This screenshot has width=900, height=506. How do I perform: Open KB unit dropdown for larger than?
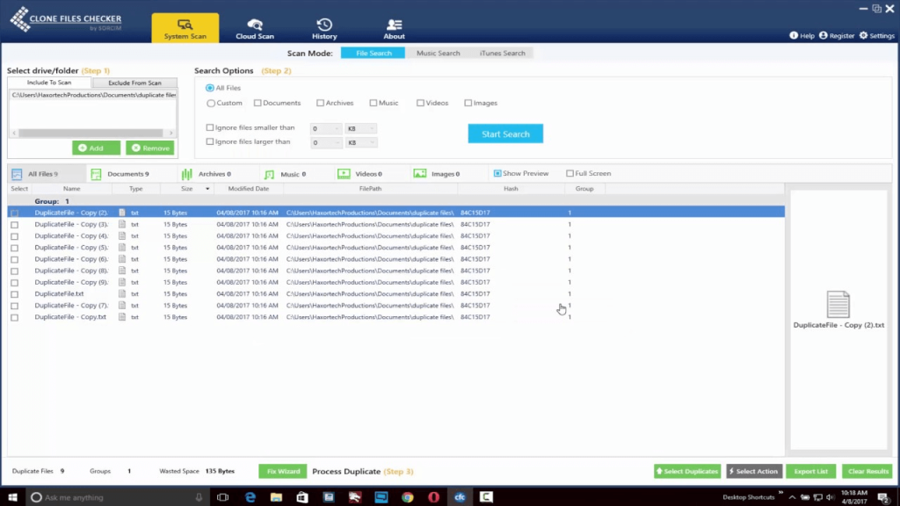click(x=361, y=142)
